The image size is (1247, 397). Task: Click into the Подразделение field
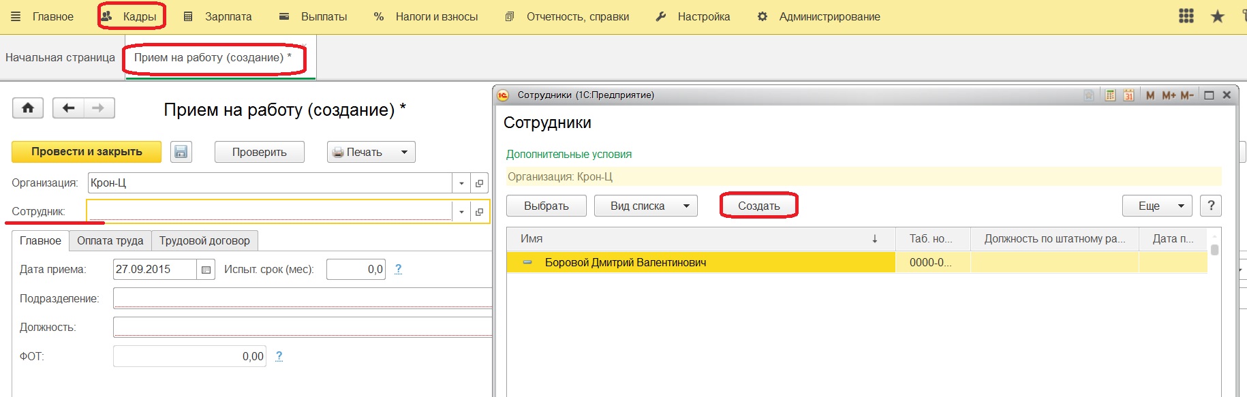(302, 298)
